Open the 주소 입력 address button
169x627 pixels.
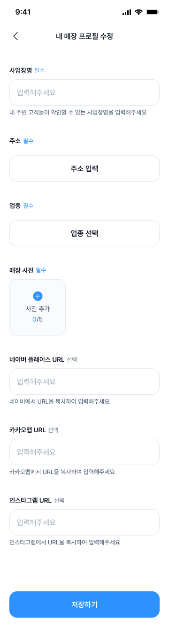pos(84,168)
